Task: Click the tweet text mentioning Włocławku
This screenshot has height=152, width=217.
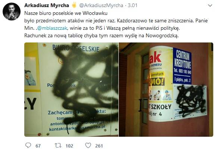Action: point(66,13)
